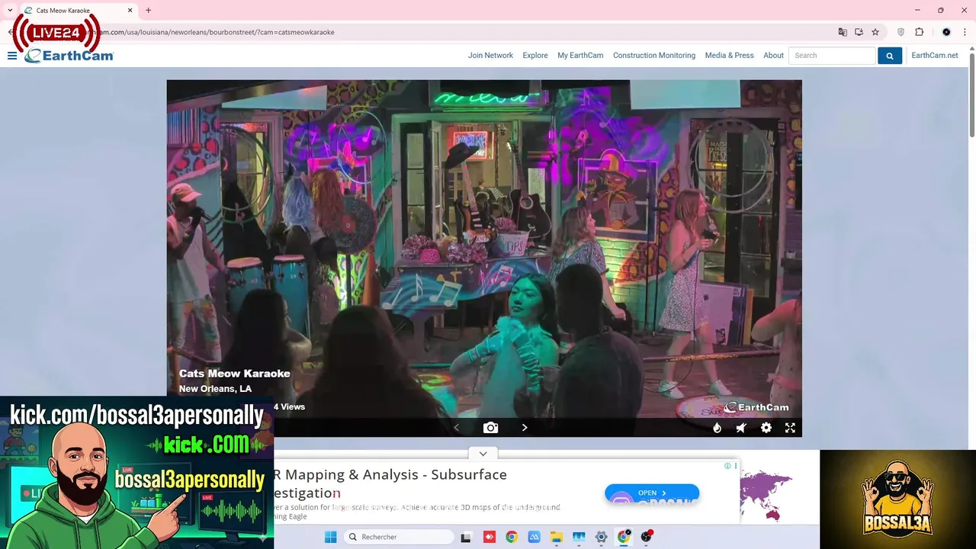Open the Explore menu item
The width and height of the screenshot is (976, 549).
[535, 56]
